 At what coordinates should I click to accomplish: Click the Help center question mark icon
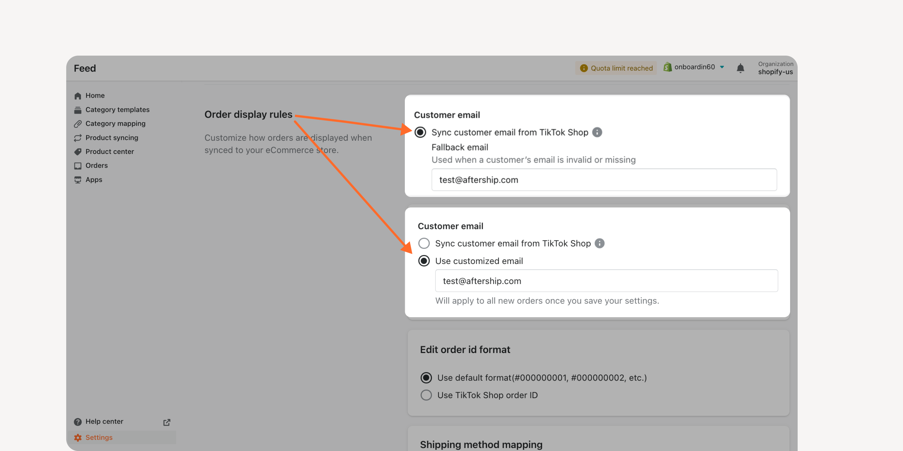(x=78, y=422)
